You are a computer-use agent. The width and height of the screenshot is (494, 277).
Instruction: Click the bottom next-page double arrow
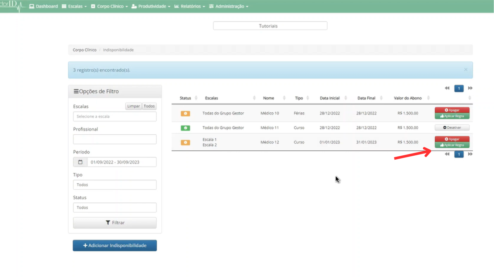click(x=470, y=154)
